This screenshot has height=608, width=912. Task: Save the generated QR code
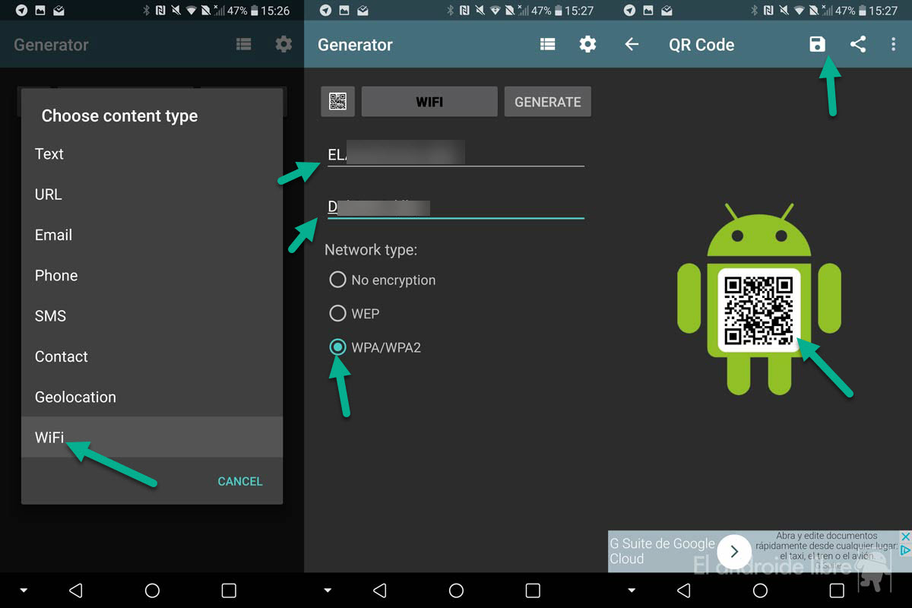(x=817, y=44)
